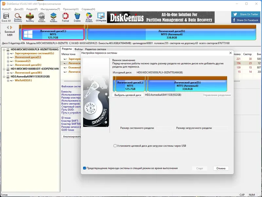Click the NUM indicator in the status bar
The image size is (262, 197).
point(252,195)
